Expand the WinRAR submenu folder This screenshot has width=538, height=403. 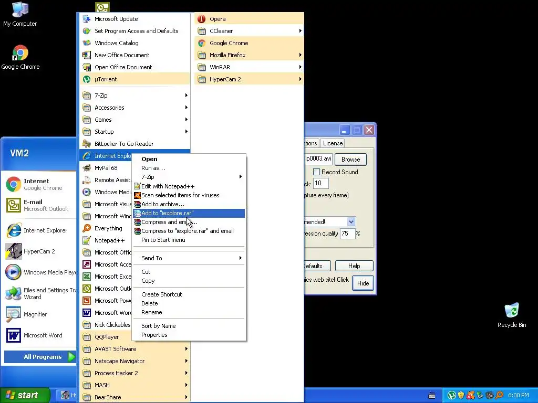click(x=249, y=67)
